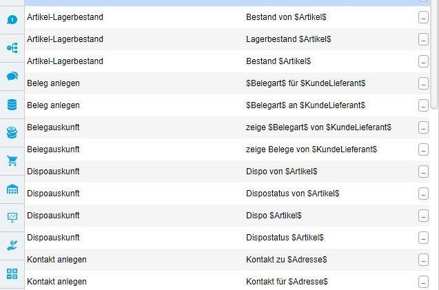Screen dimensions: 439x290
Task: Click the vertical scrollbar thumb of the list
Action: [434, 55]
